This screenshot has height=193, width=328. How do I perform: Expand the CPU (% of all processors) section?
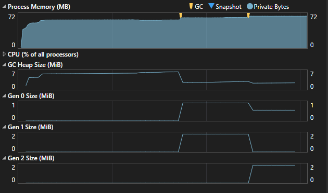[4, 54]
